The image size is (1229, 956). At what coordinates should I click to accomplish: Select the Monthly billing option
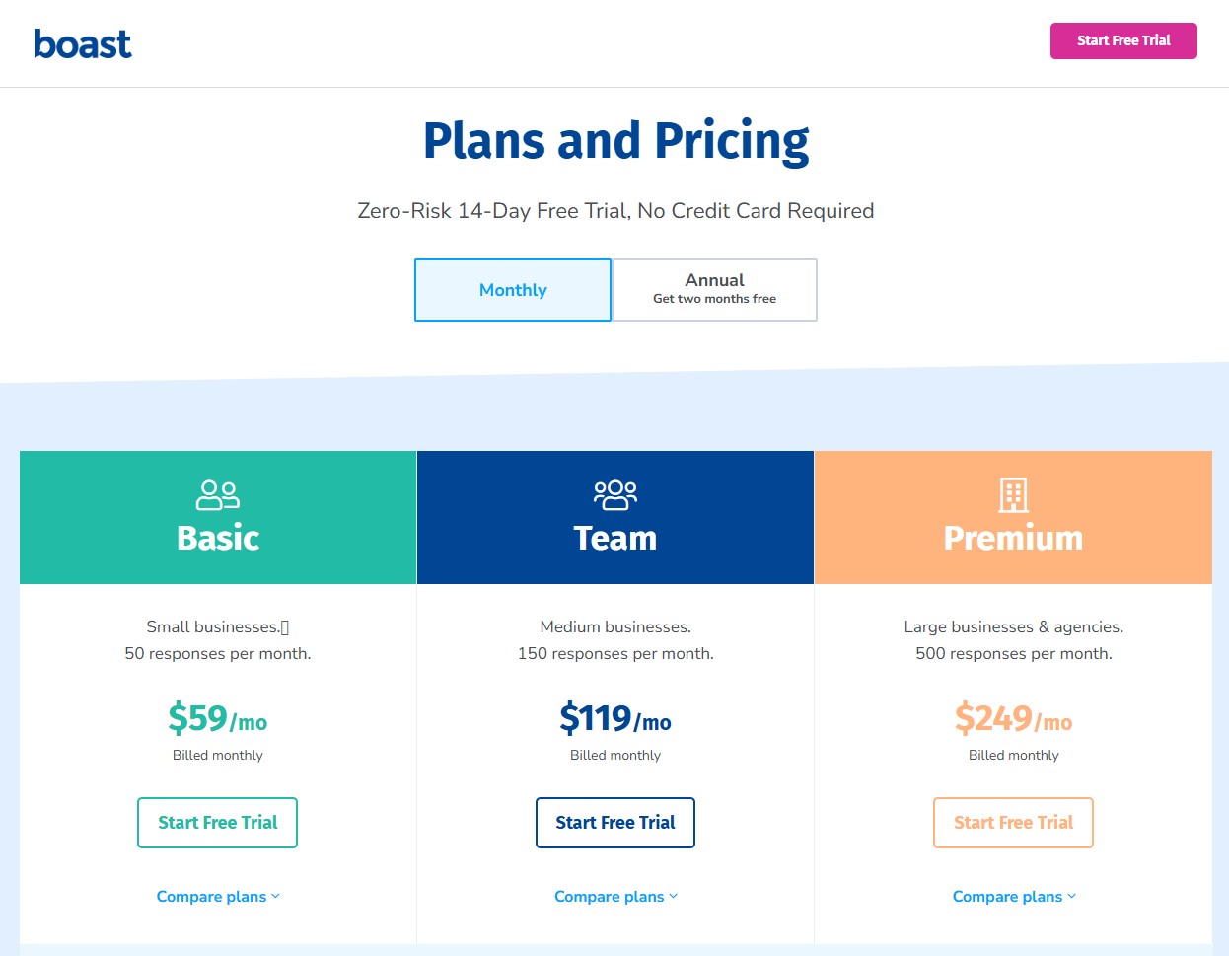(513, 289)
